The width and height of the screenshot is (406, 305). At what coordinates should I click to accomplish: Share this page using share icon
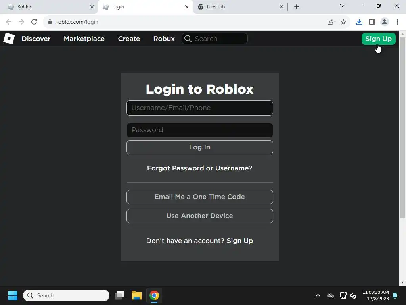tap(331, 22)
